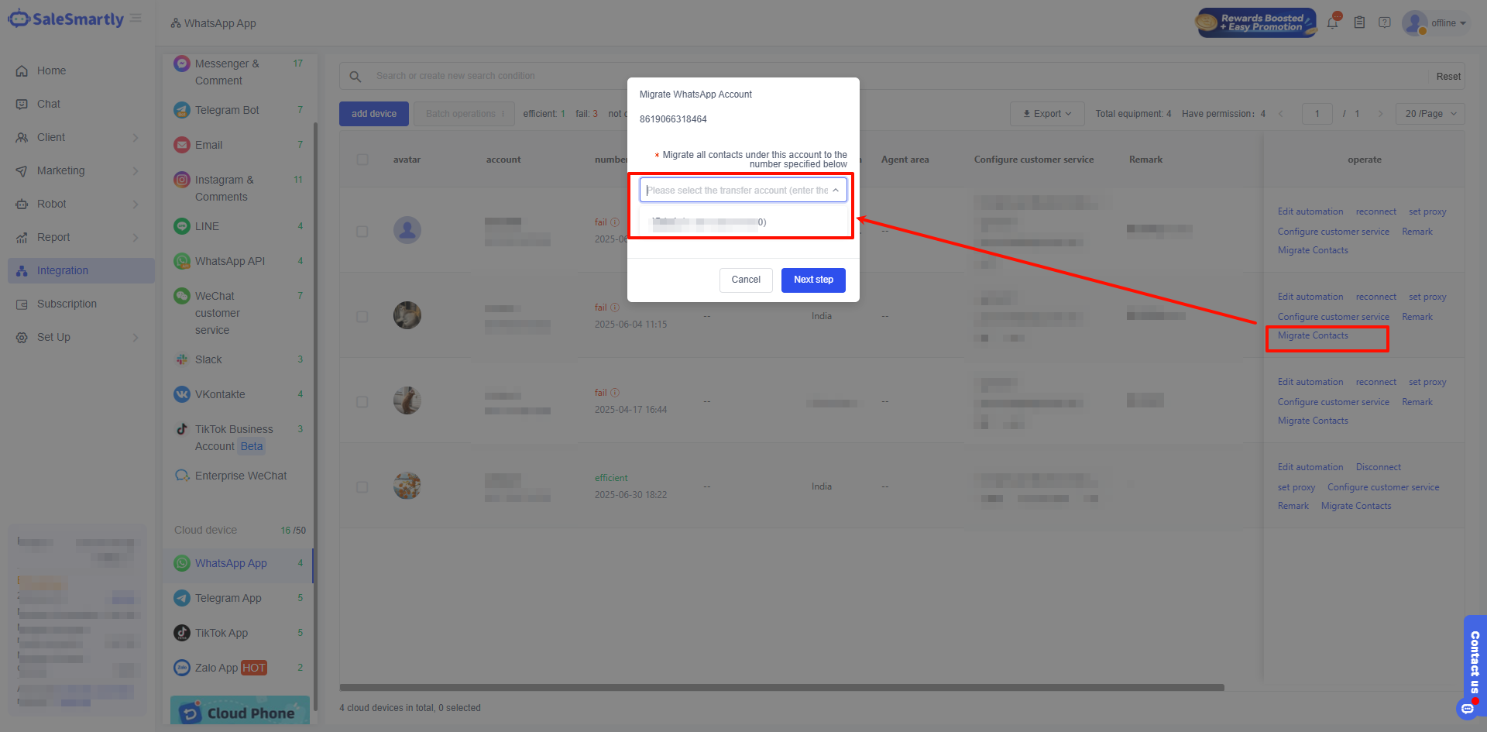Viewport: 1487px width, 732px height.
Task: Cancel the Migrate WhatsApp Account dialog
Action: (x=746, y=280)
